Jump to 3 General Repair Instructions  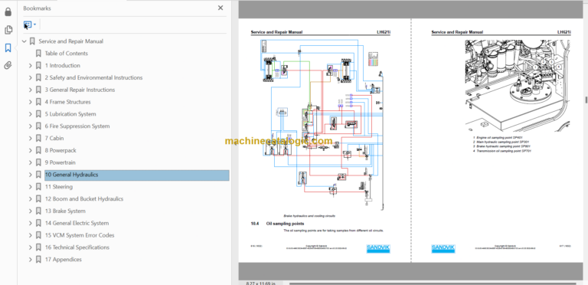coord(80,90)
